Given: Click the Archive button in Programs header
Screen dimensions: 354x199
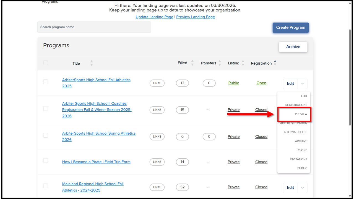Looking at the screenshot, I should [293, 47].
